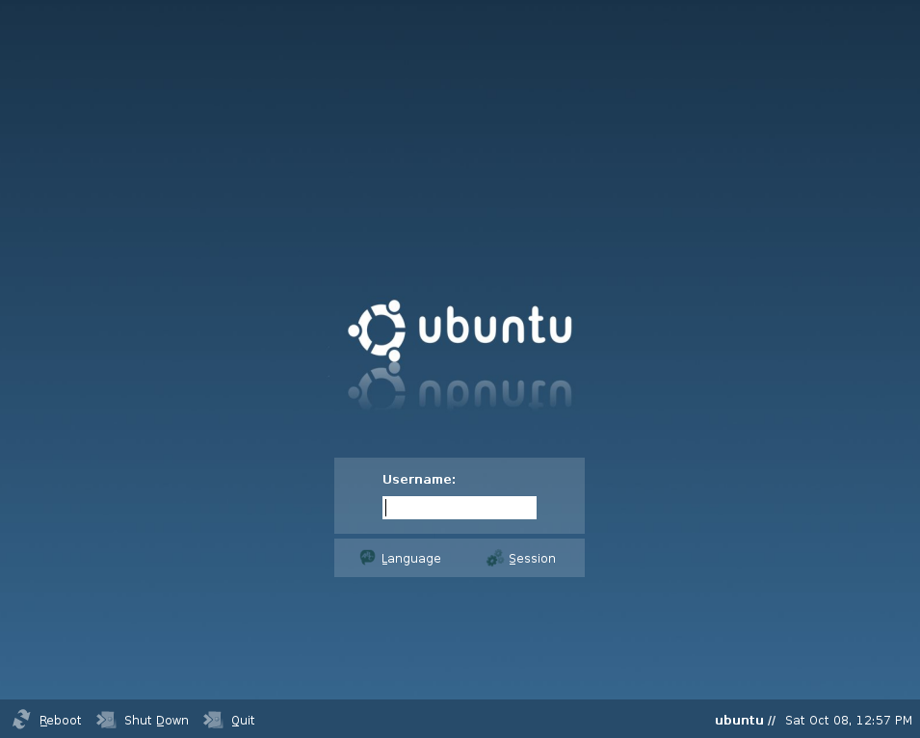This screenshot has width=920, height=738.
Task: Click the clock showing Sat Oct 08, 12:57 PM
Action: [849, 721]
